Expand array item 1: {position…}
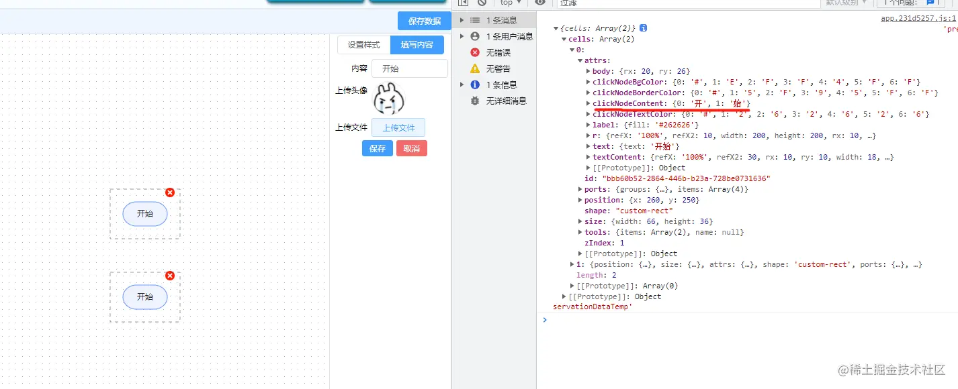Image resolution: width=958 pixels, height=389 pixels. [x=572, y=264]
